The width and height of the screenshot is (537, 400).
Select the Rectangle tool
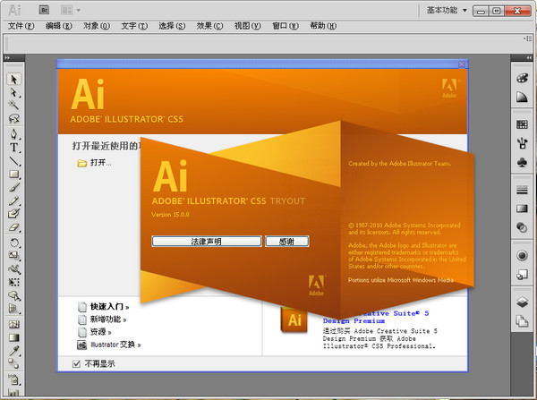14,174
